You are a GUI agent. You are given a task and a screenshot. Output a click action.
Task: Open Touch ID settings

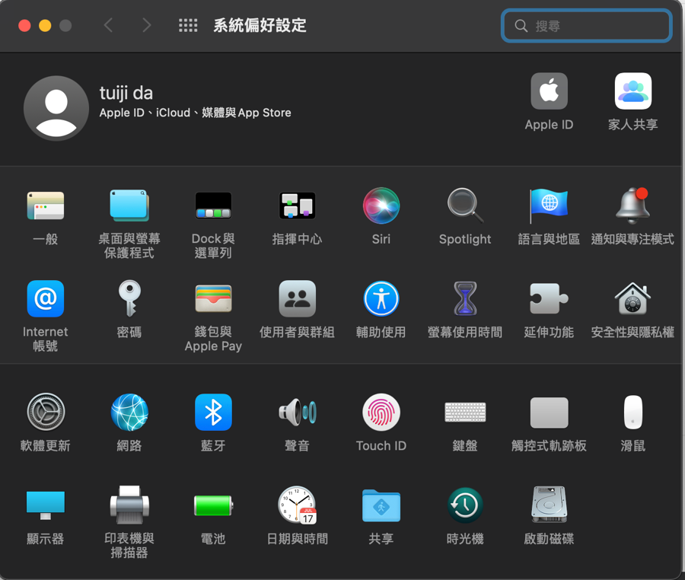(381, 413)
